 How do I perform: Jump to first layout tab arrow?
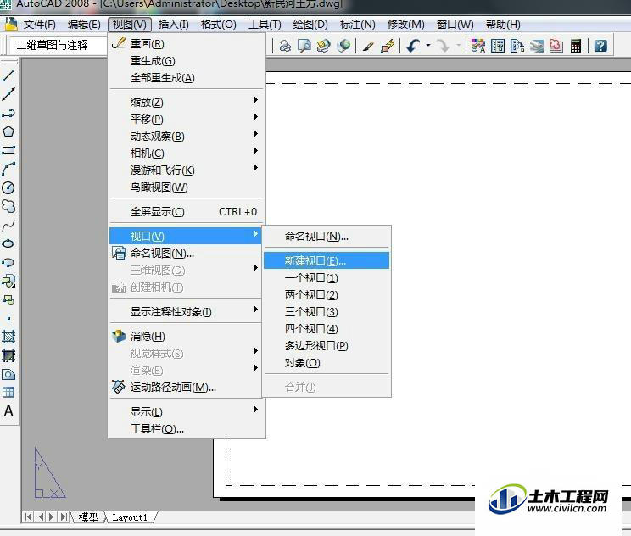tap(28, 516)
